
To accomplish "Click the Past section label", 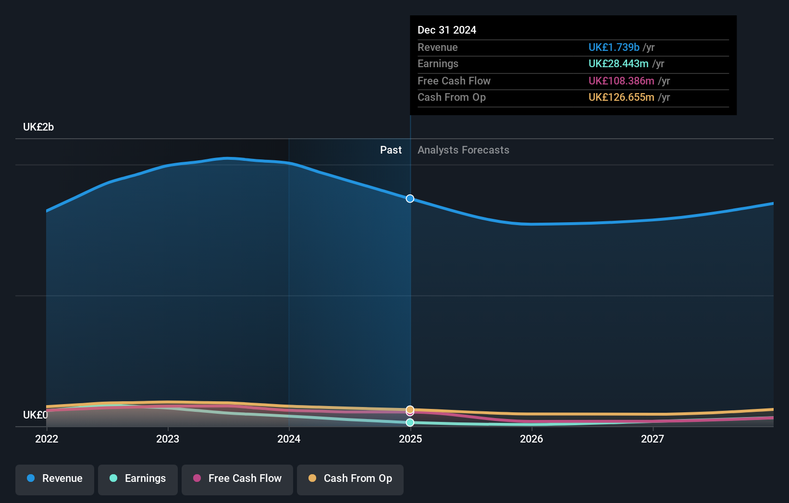I will pos(391,150).
